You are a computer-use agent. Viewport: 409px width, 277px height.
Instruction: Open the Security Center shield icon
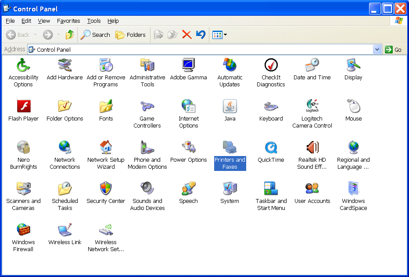(x=106, y=189)
